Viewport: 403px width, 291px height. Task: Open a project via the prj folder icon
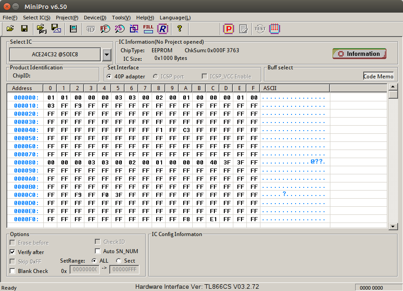click(x=41, y=28)
